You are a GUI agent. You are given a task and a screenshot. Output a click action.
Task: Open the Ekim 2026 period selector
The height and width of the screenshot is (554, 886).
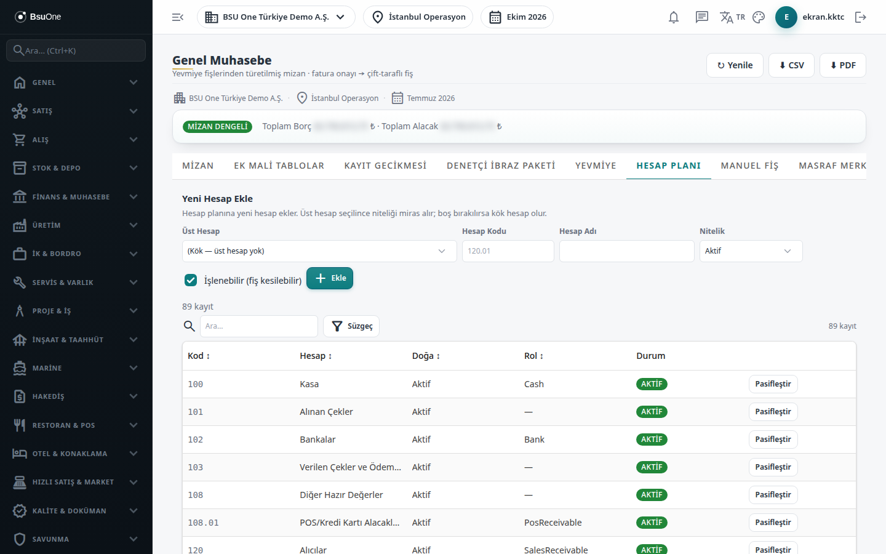pos(517,17)
